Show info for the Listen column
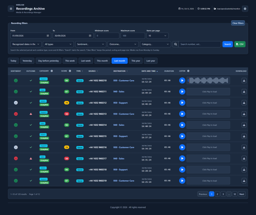 point(188,71)
